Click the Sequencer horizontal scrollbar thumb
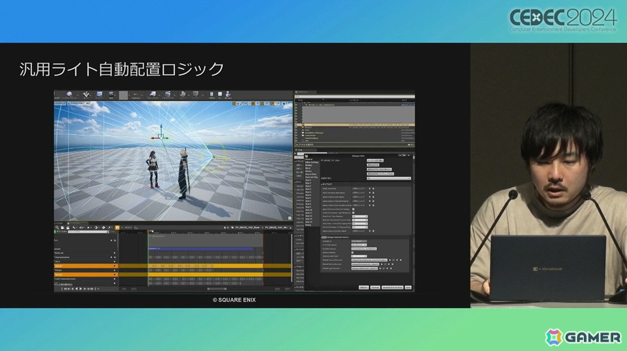 217,289
